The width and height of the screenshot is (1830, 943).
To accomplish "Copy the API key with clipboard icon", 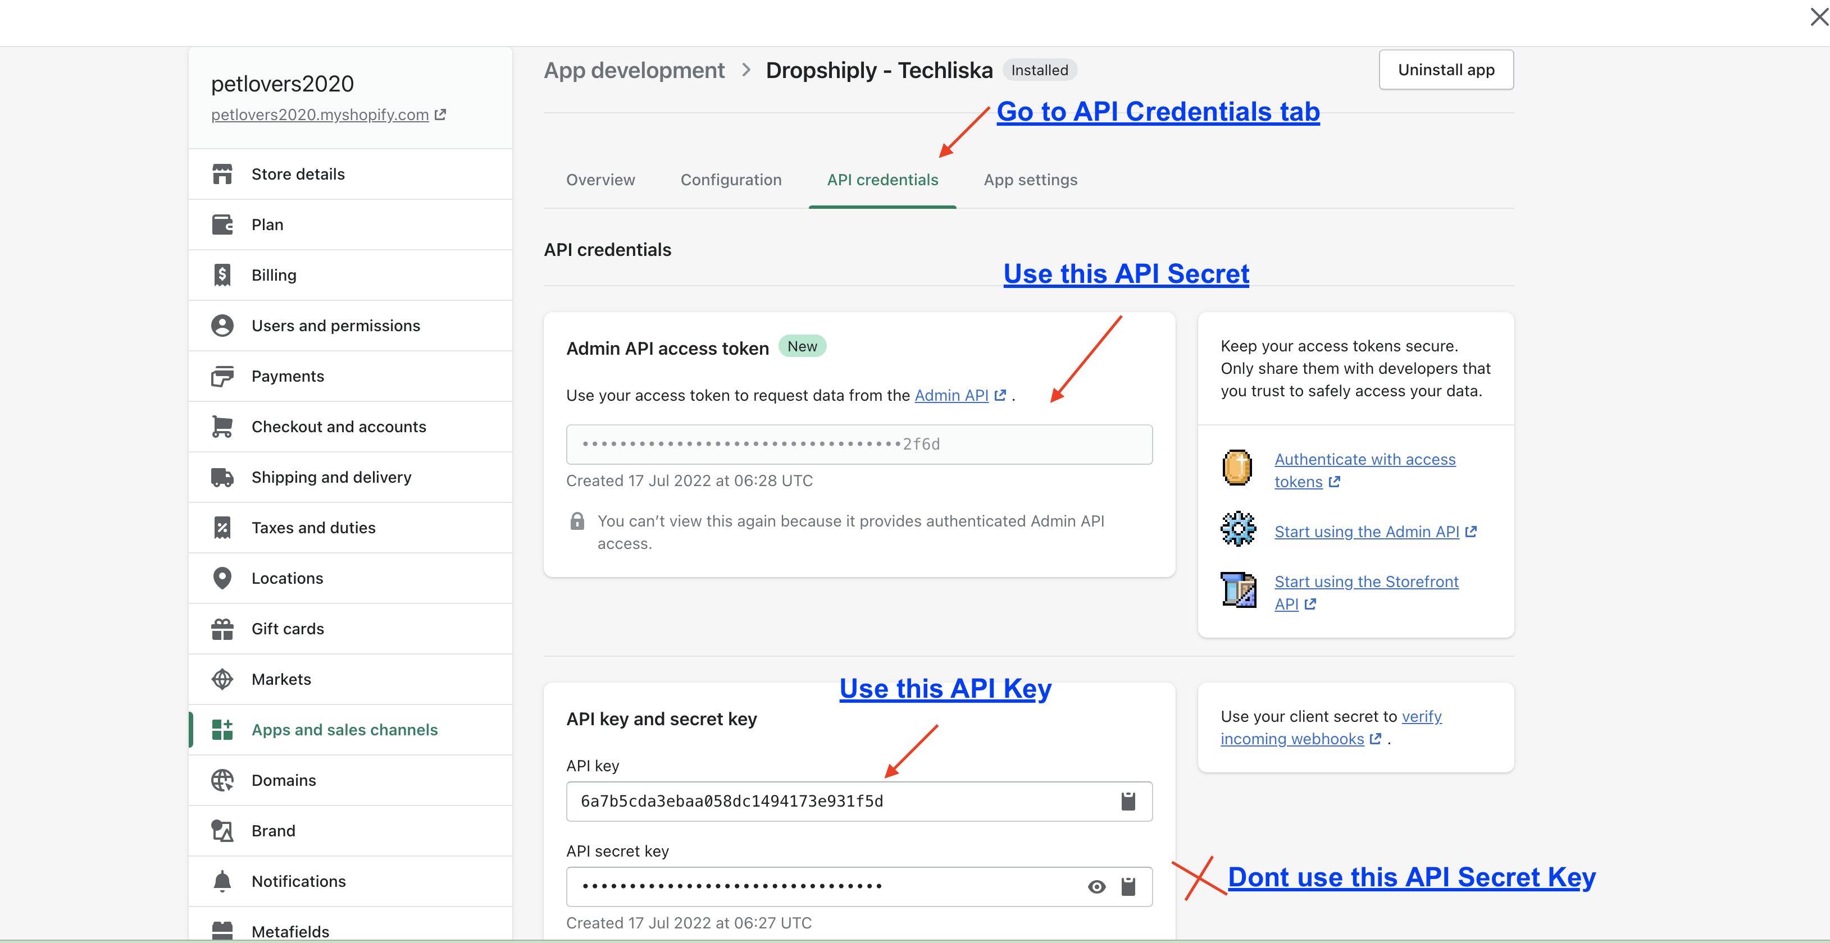I will [1127, 801].
